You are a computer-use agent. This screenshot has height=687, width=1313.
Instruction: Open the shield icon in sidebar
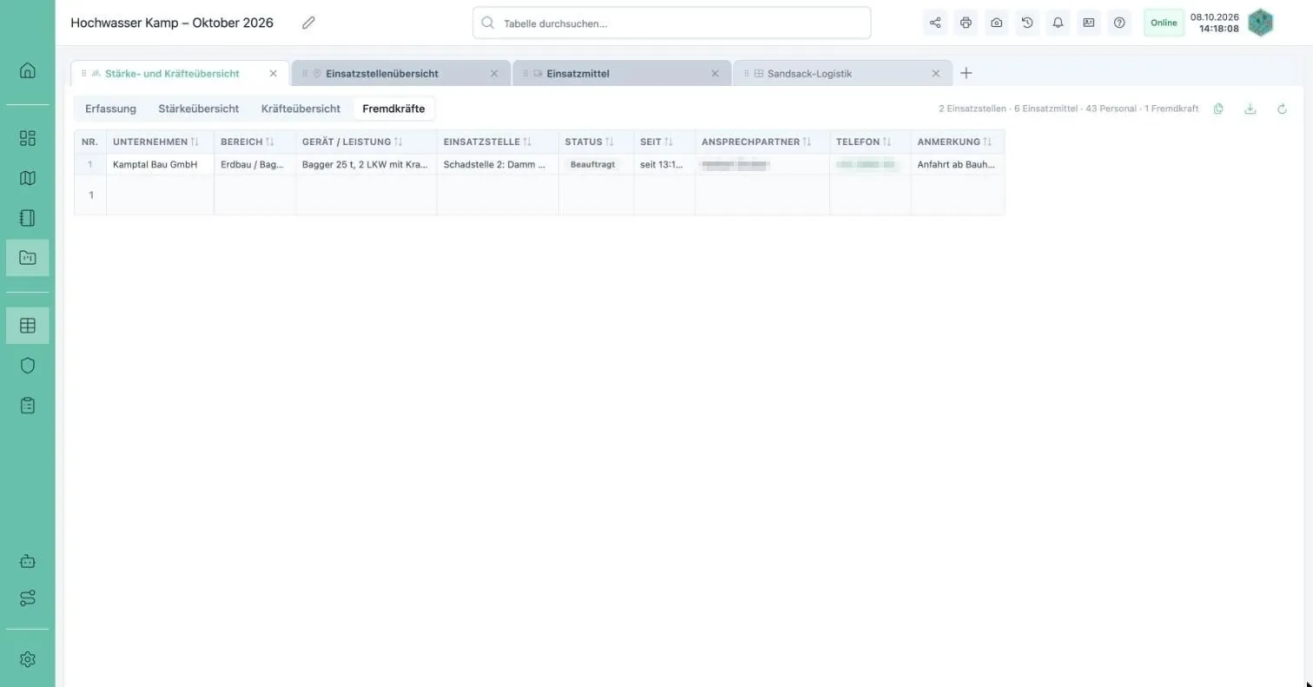point(28,366)
